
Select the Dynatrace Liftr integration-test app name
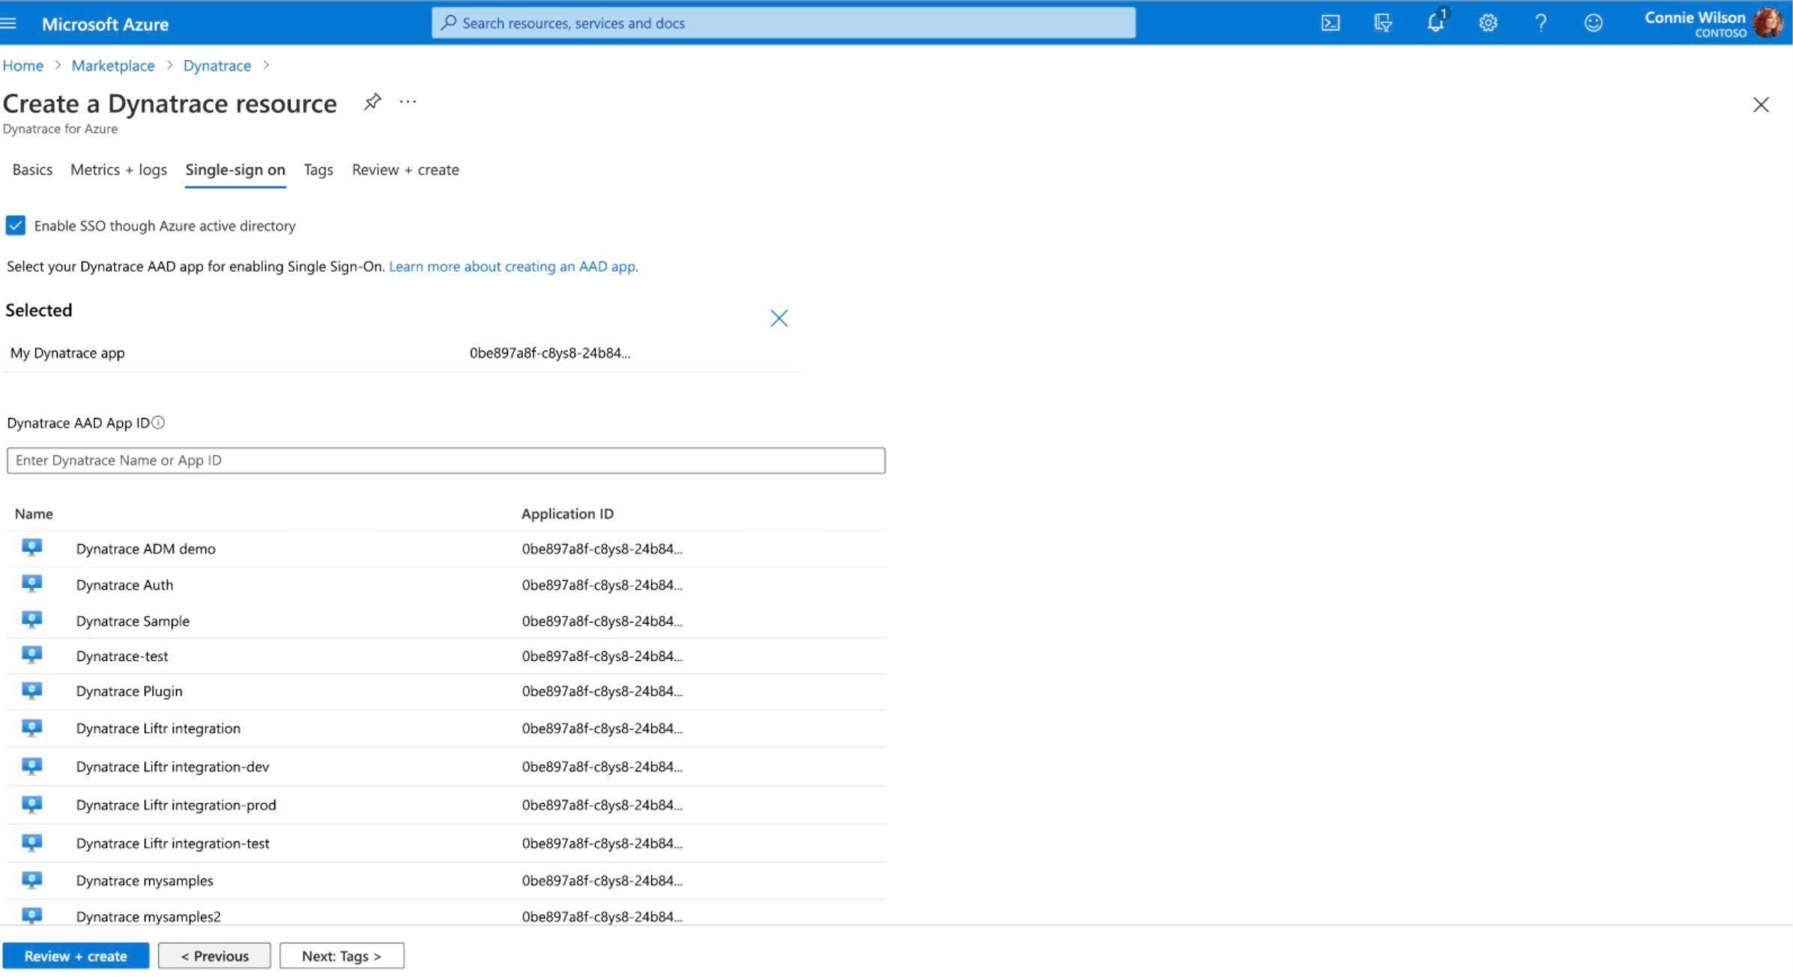coord(172,843)
